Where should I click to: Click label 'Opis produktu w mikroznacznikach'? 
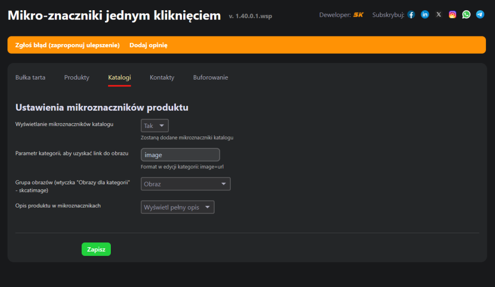coord(58,206)
